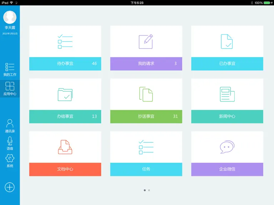The height and width of the screenshot is (205, 274).
Task: Open the 新闻中心 label bar
Action: pyautogui.click(x=227, y=116)
